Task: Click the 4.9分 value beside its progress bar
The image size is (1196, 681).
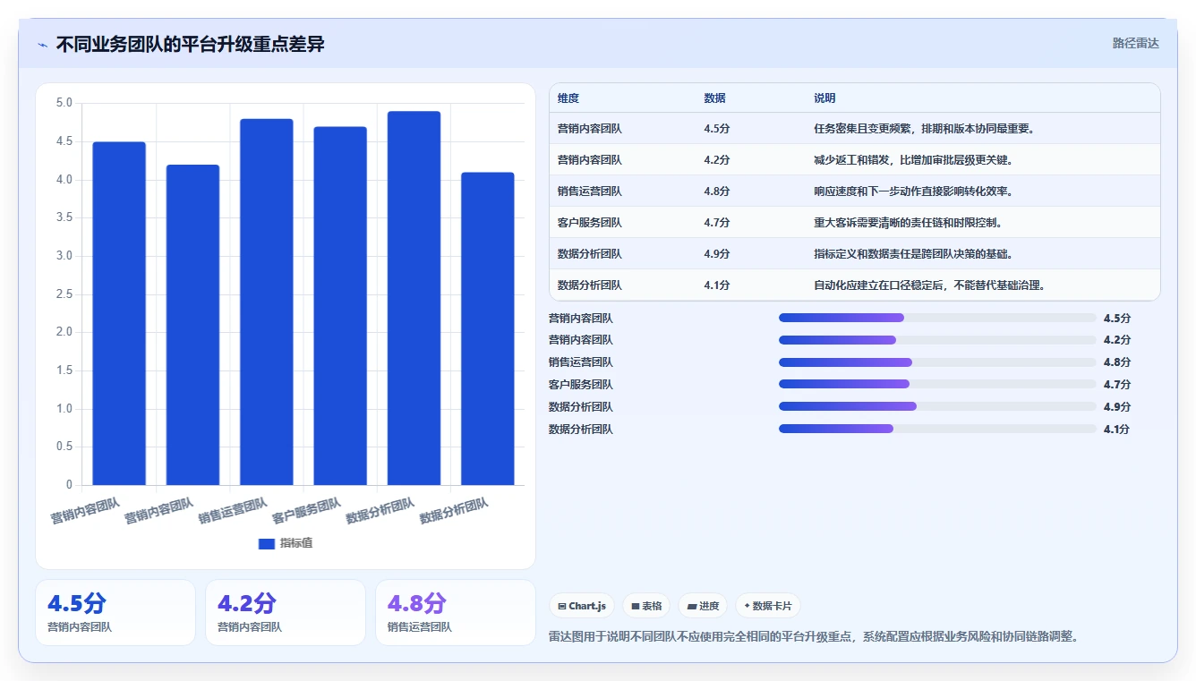Action: (1117, 406)
